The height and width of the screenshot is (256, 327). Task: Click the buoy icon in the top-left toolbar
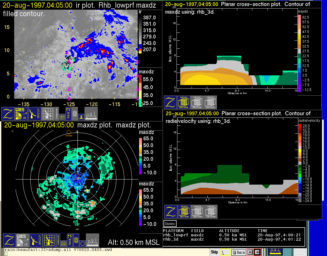(81, 117)
